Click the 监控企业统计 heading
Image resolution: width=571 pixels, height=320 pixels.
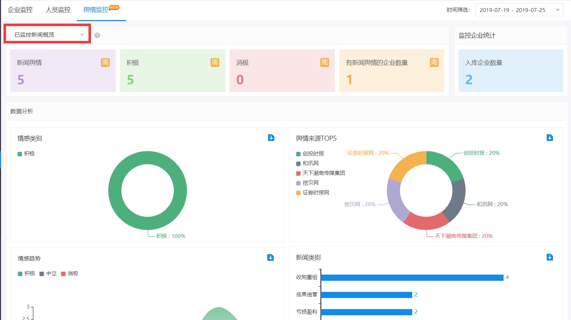point(477,35)
